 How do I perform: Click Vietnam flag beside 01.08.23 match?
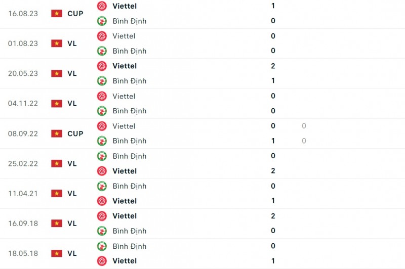point(57,43)
